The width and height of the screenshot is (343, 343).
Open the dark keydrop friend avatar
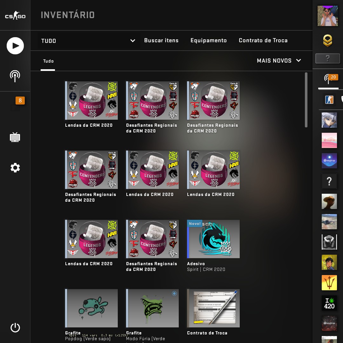click(x=329, y=323)
